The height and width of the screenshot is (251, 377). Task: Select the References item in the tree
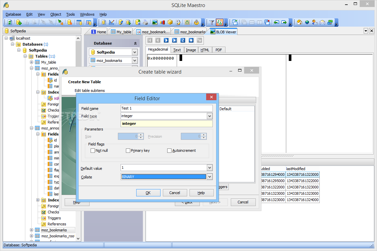(57, 224)
